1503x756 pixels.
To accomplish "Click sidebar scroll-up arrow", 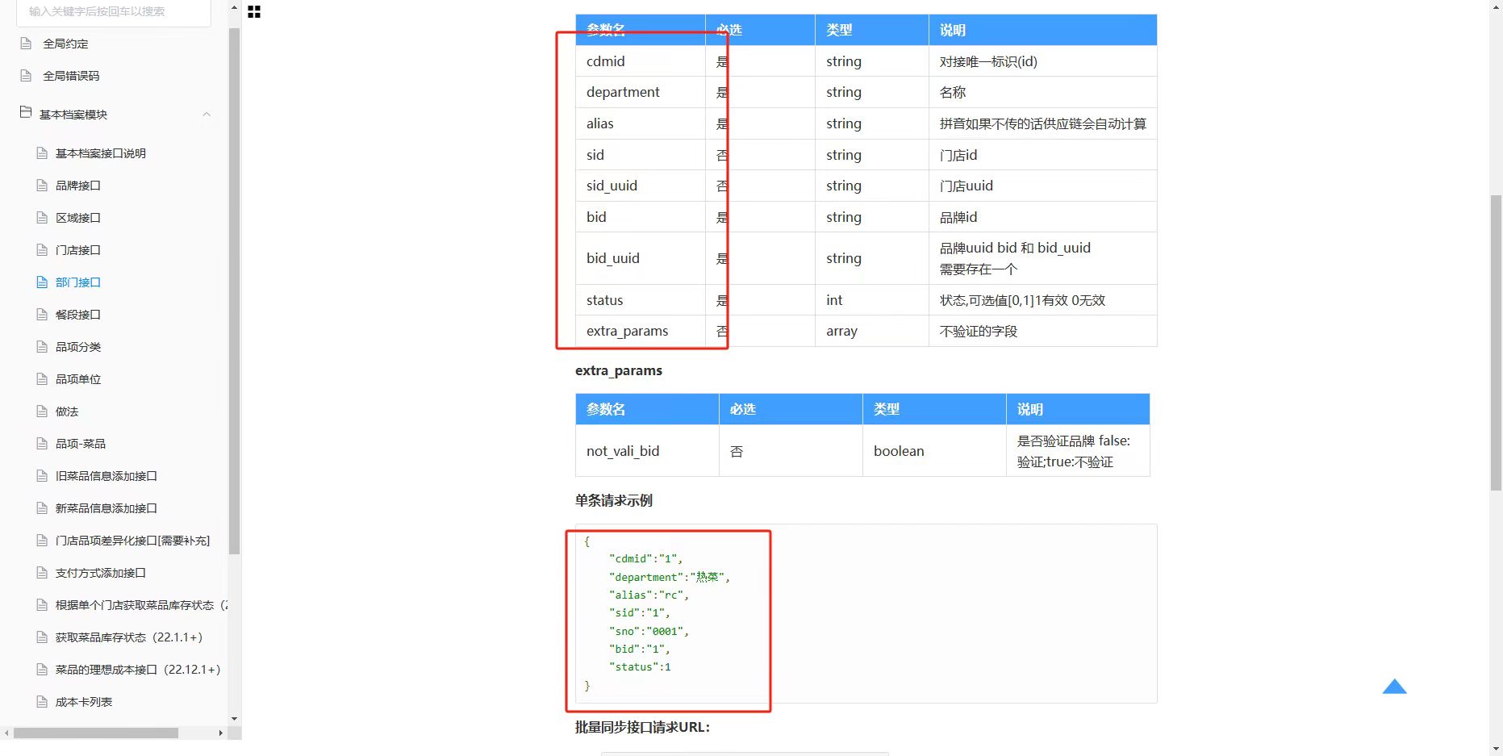I will (x=234, y=7).
